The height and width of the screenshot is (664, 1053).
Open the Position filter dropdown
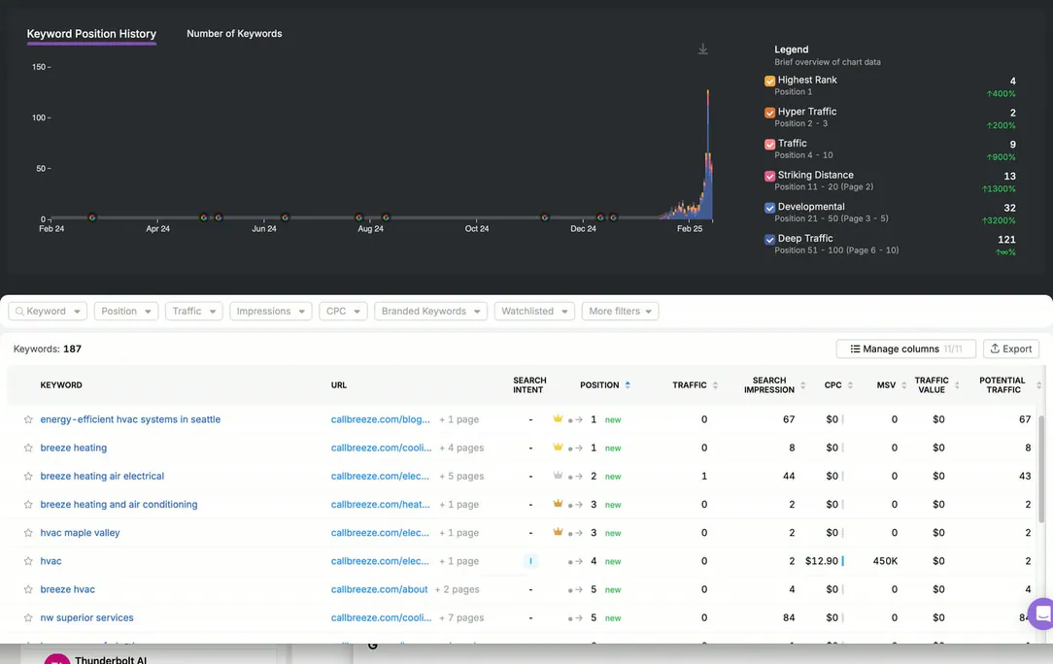click(126, 311)
